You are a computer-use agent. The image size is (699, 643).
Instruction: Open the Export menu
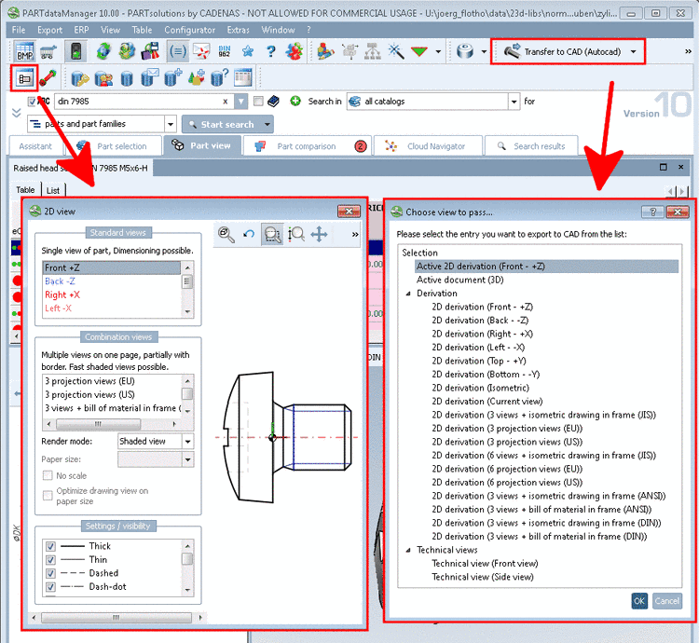pos(49,30)
